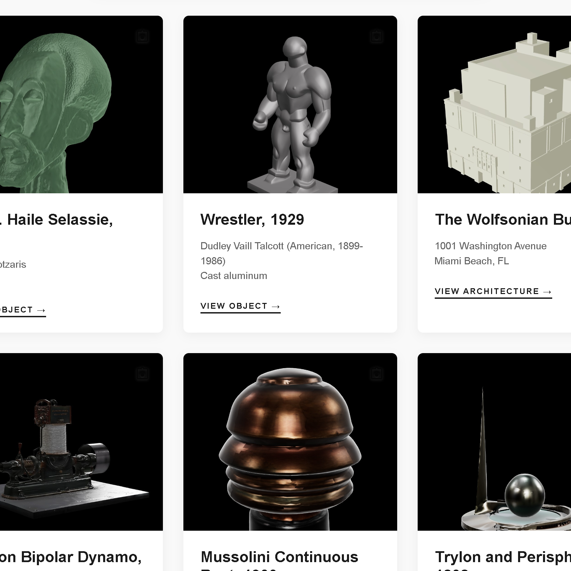Open the bronze Mussolini Continuous sculpture image
Viewport: 571px width, 571px height.
point(290,444)
